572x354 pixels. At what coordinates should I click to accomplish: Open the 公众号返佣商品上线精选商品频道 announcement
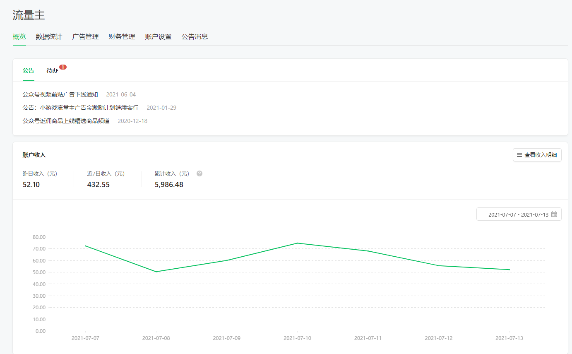[66, 121]
